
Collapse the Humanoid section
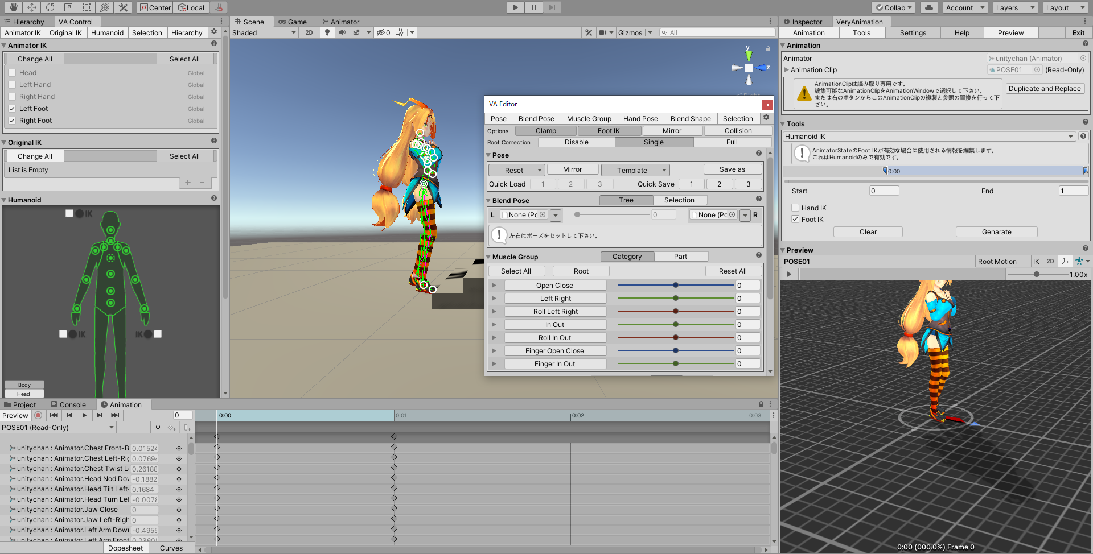(x=4, y=200)
